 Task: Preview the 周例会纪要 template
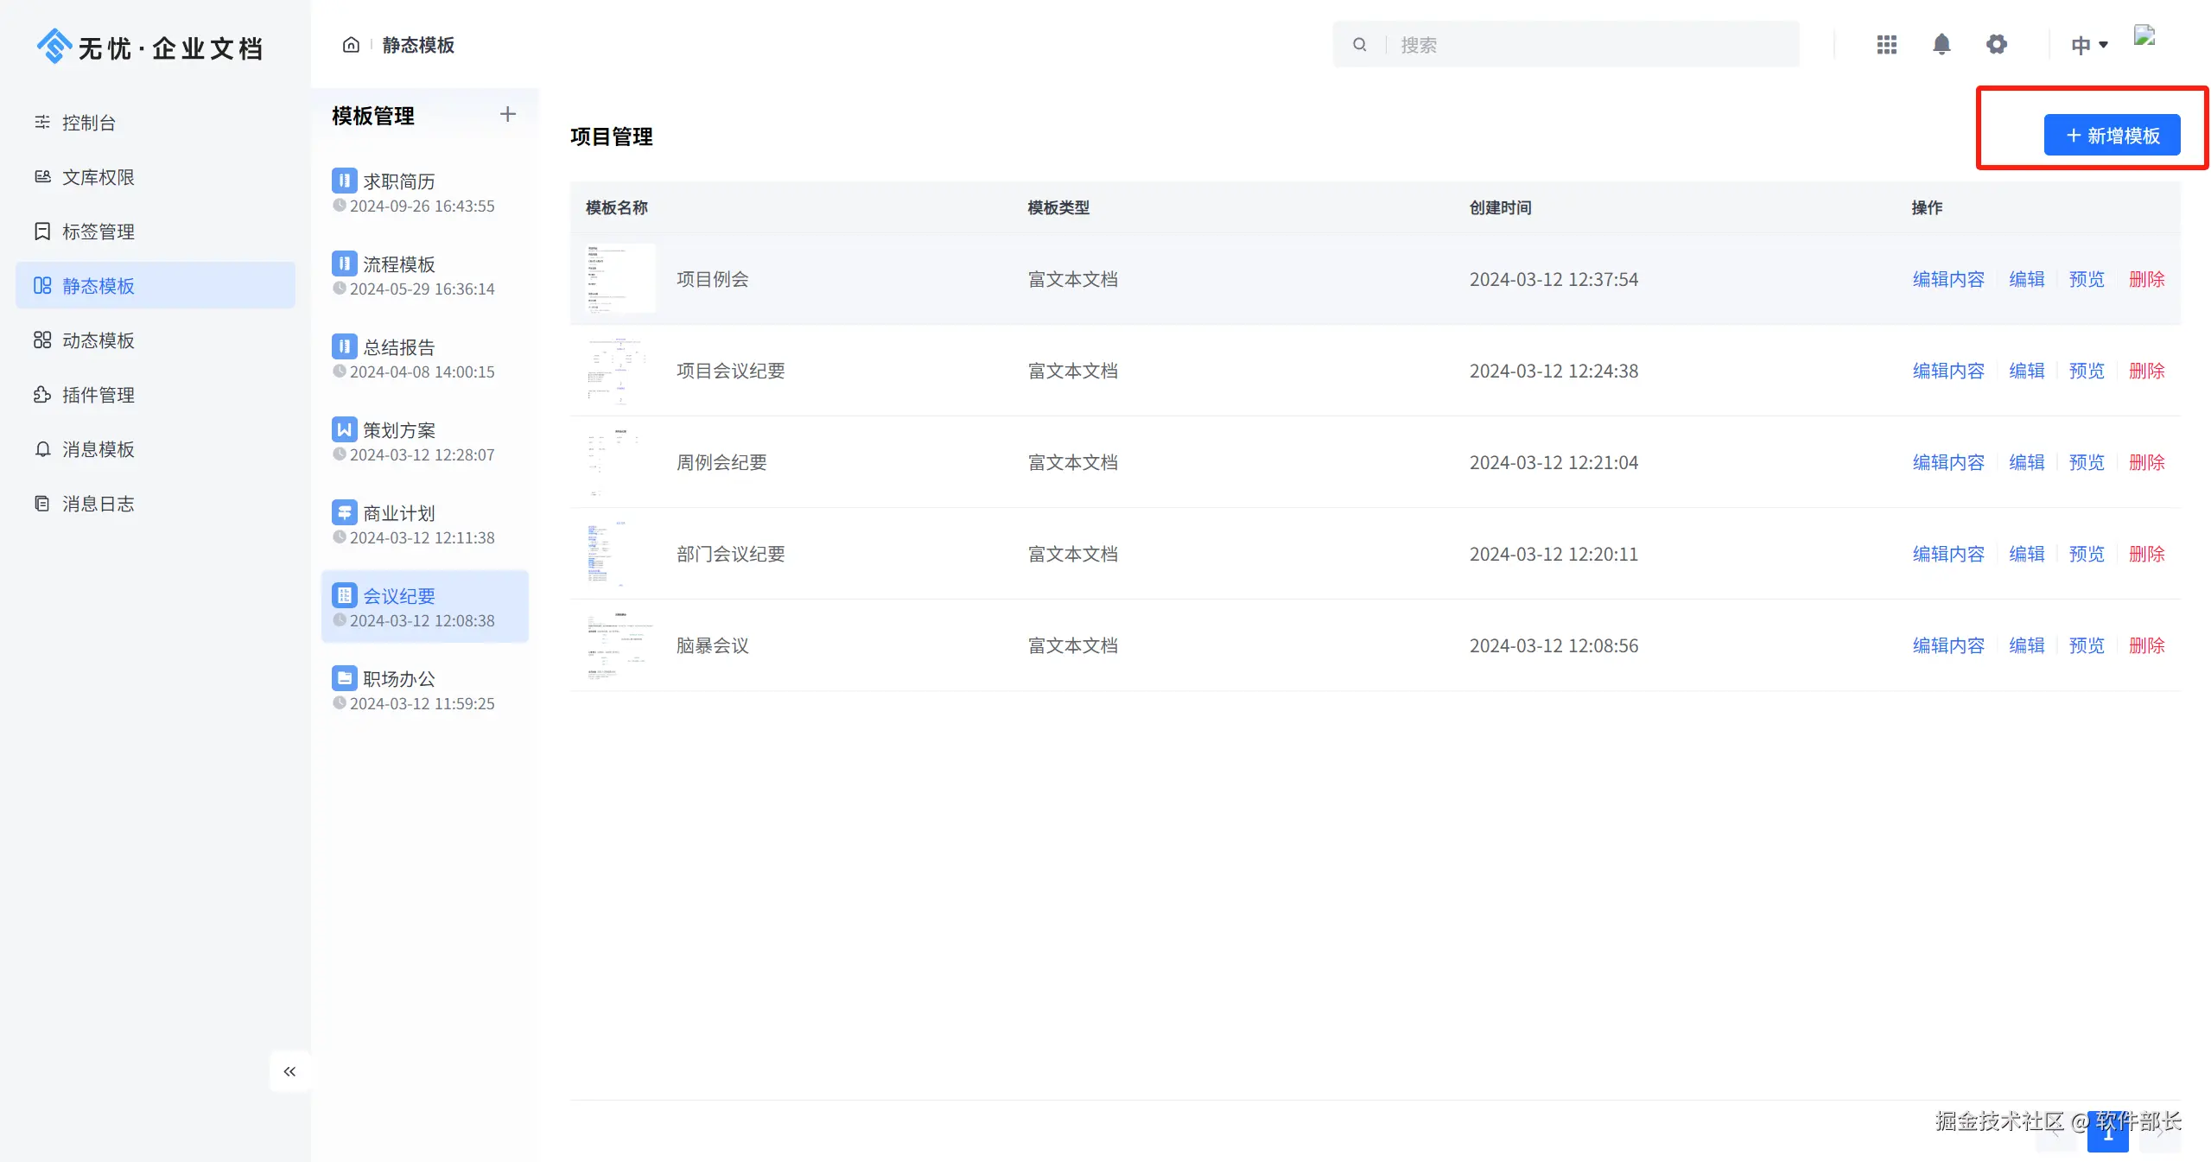coord(2086,462)
